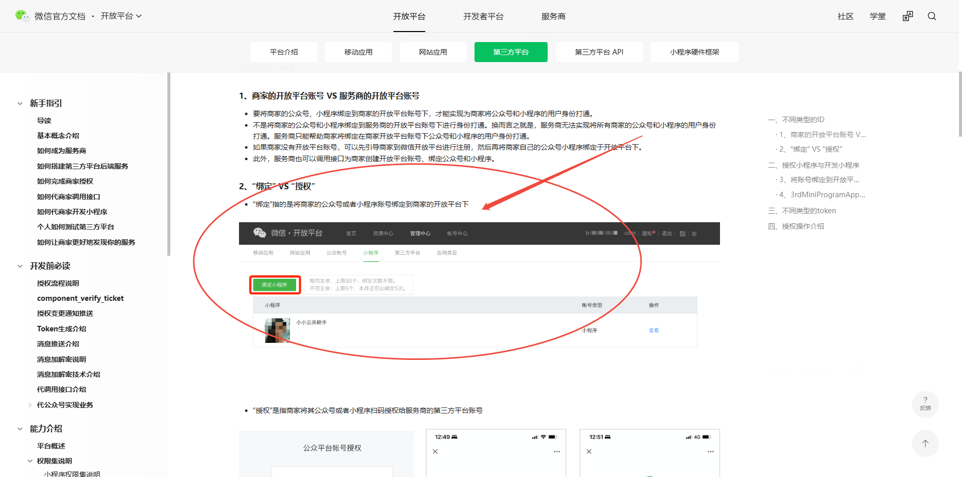Click the WeChat logo icon
This screenshot has height=477, width=962.
22,16
